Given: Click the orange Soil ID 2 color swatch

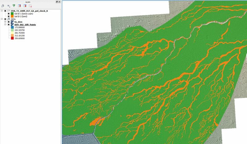Looking at the screenshot, I should [12, 16].
